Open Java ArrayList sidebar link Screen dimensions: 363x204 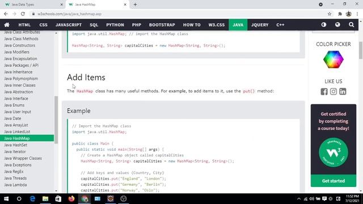pos(16,125)
